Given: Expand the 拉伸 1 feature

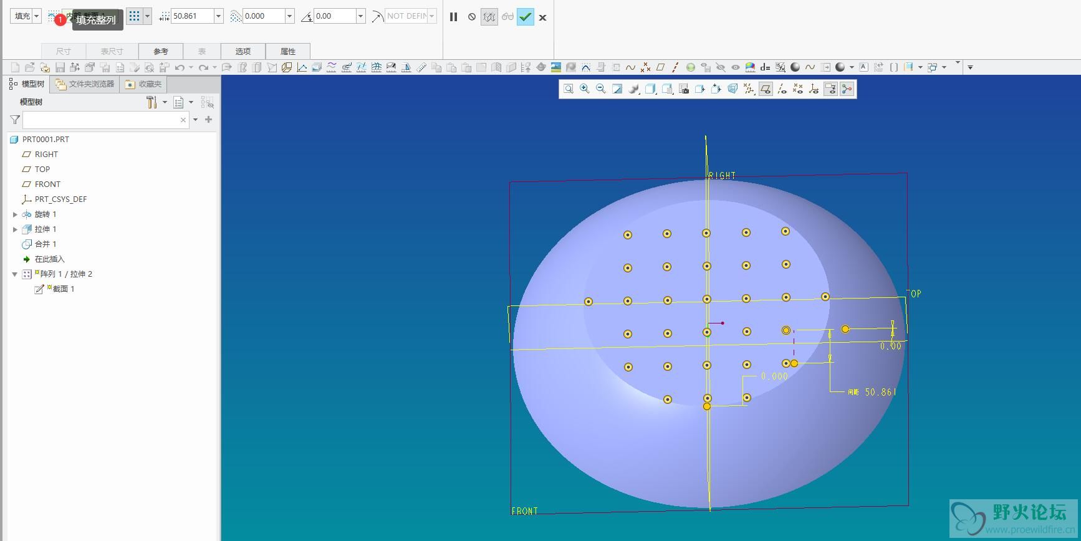Looking at the screenshot, I should click(15, 229).
